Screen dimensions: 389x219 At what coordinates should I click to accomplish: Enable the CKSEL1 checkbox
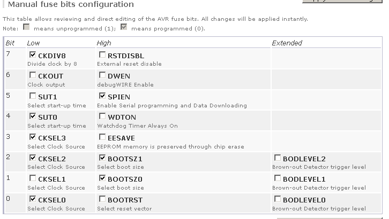pos(33,178)
